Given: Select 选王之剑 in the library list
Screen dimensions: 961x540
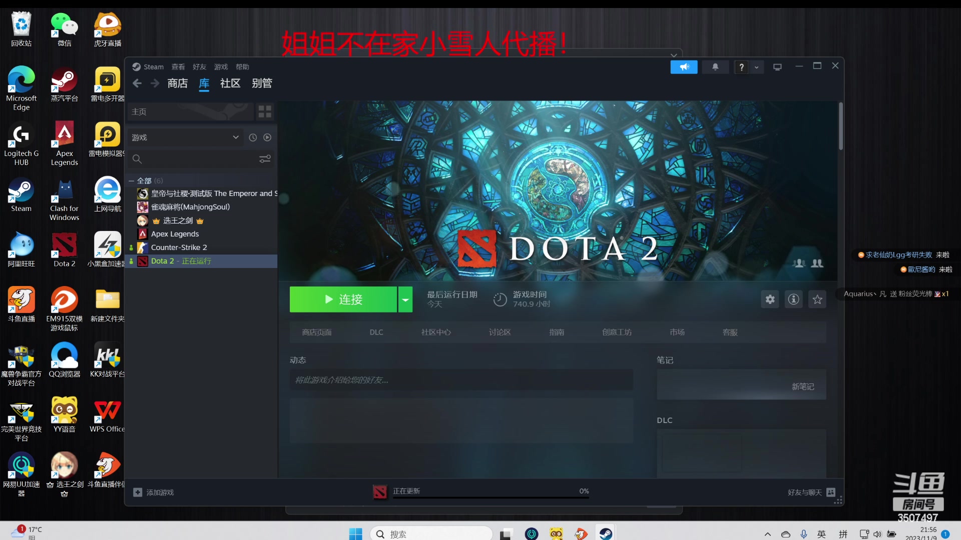Looking at the screenshot, I should click(x=178, y=220).
